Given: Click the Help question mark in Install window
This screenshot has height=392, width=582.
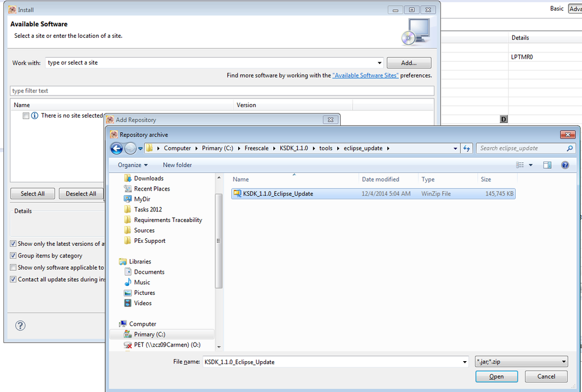Looking at the screenshot, I should point(20,326).
